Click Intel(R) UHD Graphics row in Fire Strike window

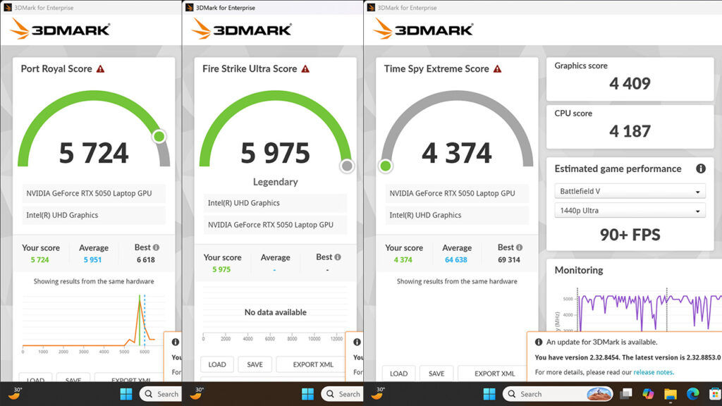(276, 203)
